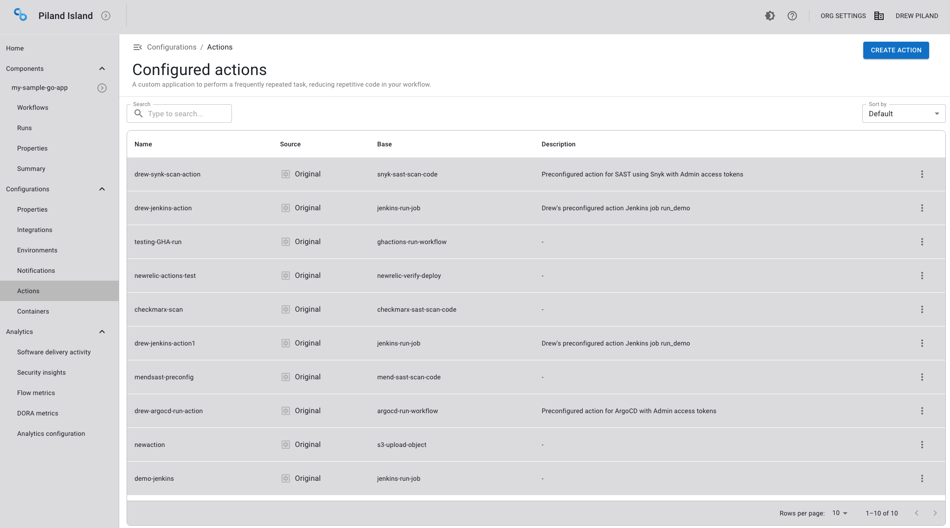This screenshot has height=528, width=950.
Task: Toggle the dark mode brightness icon
Action: coord(770,16)
